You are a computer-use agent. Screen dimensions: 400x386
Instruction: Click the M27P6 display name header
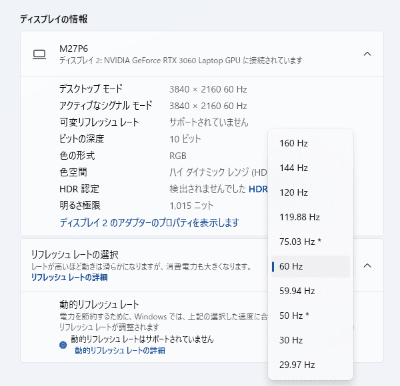tap(73, 49)
